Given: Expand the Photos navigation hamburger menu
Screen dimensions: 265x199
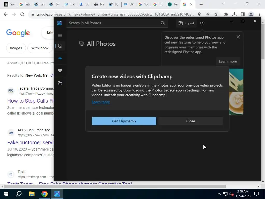Looking at the screenshot, I should coord(60,35).
